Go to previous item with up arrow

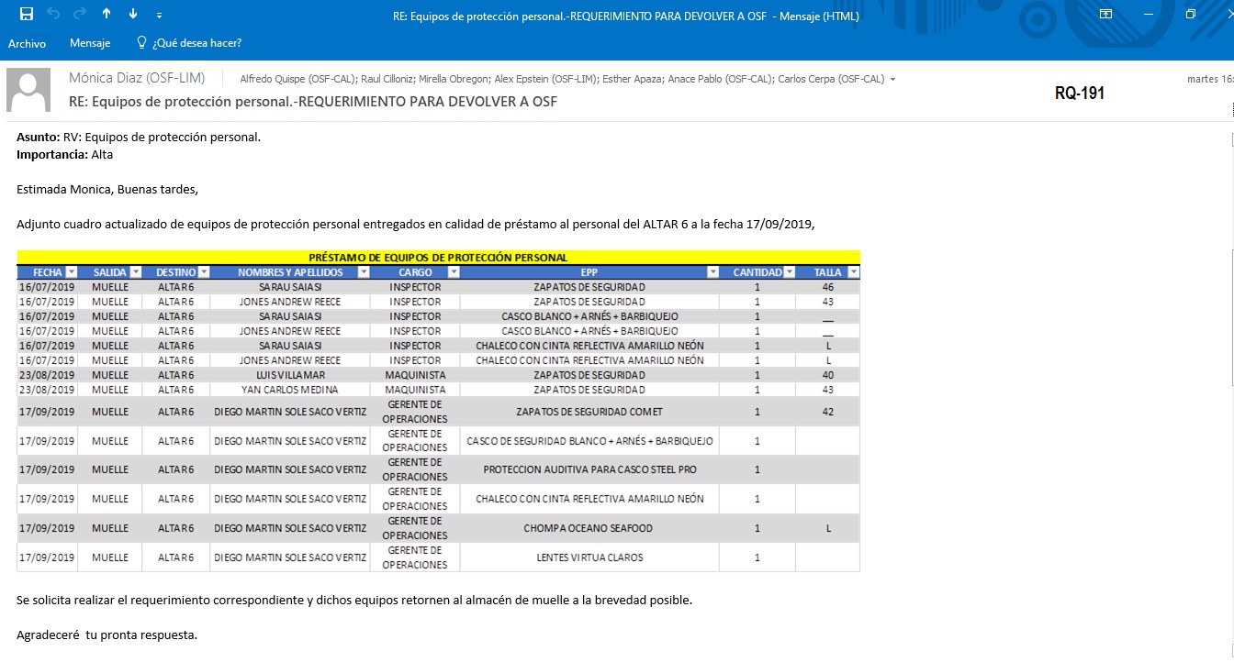(x=107, y=14)
